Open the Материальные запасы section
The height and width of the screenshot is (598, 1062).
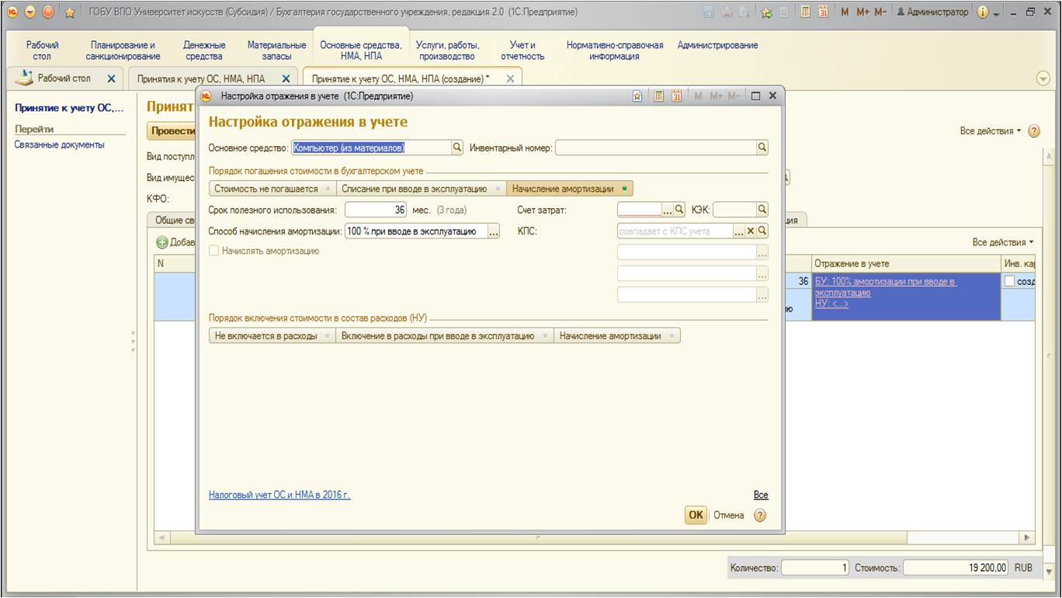[277, 50]
